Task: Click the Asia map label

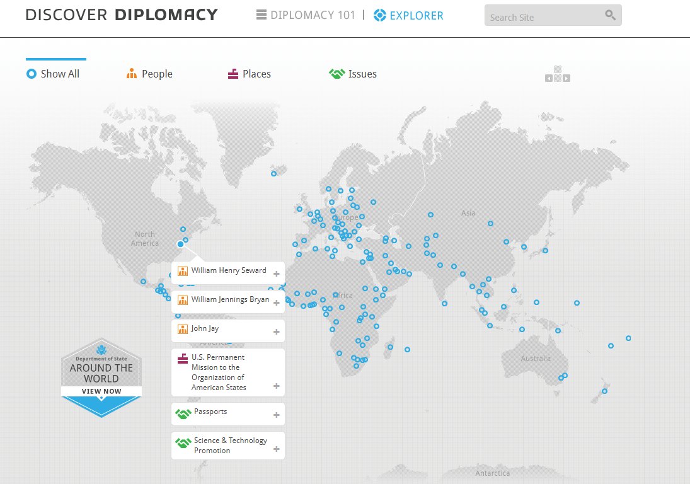Action: click(468, 213)
